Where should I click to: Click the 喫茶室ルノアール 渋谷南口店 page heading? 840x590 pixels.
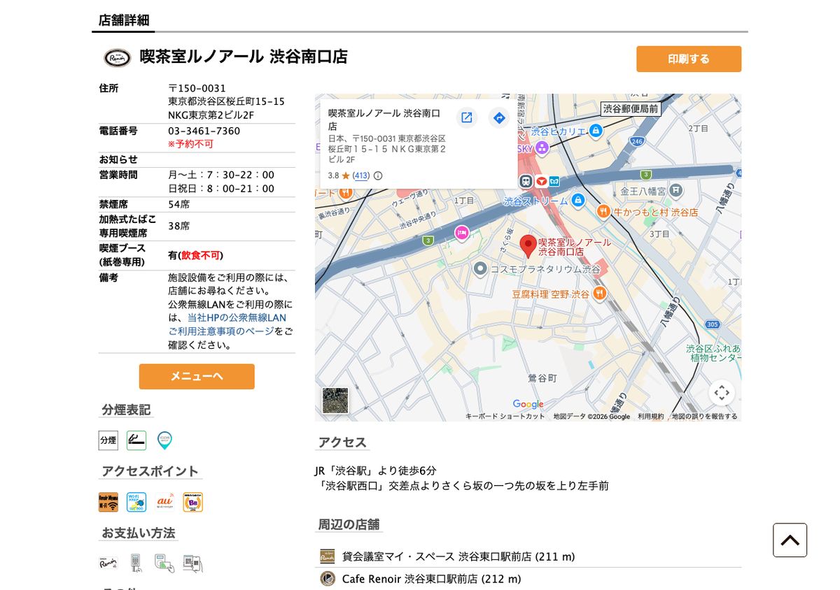244,57
